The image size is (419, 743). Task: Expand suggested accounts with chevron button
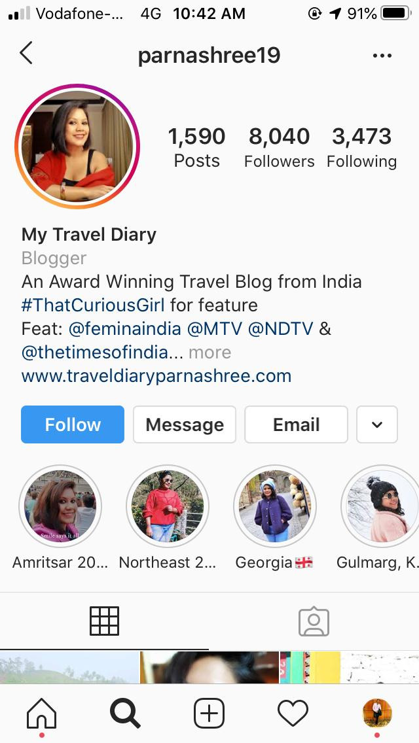coord(376,424)
